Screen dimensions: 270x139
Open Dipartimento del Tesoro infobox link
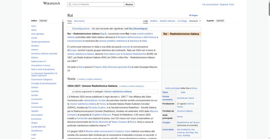pos(188,122)
